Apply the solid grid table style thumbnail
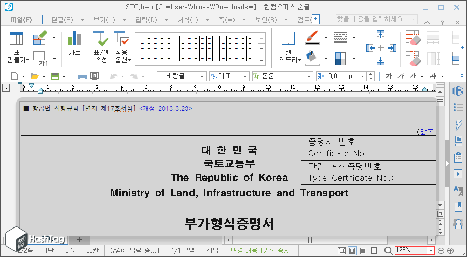 tap(196, 49)
